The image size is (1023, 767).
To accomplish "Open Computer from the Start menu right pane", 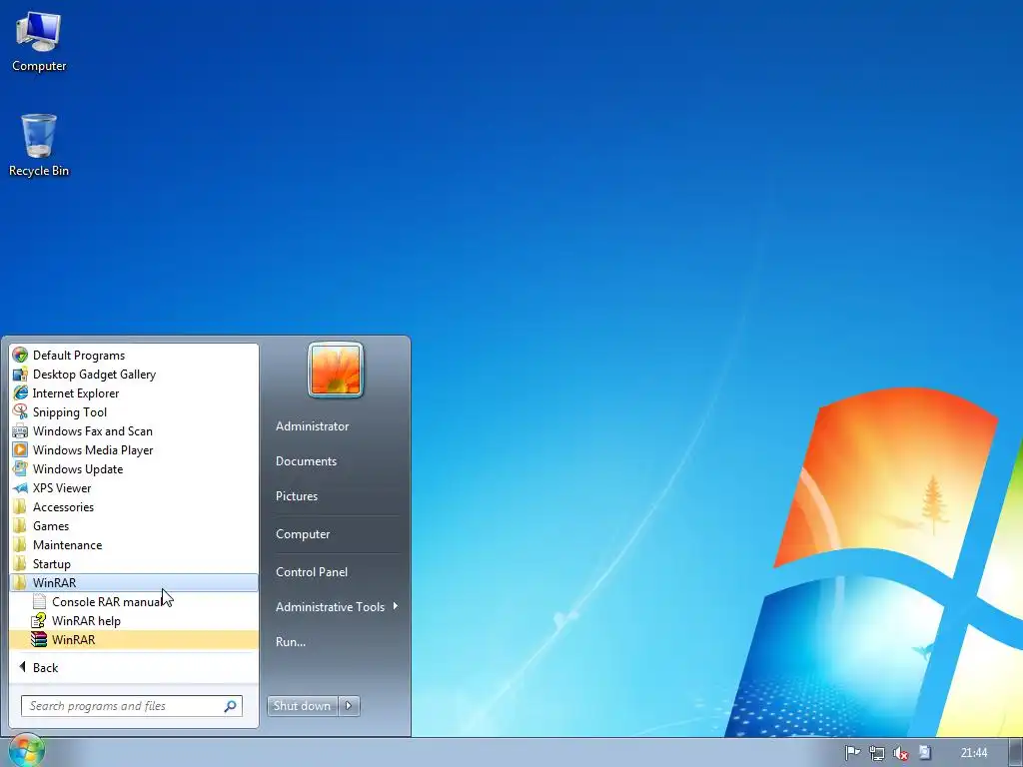I will 303,533.
